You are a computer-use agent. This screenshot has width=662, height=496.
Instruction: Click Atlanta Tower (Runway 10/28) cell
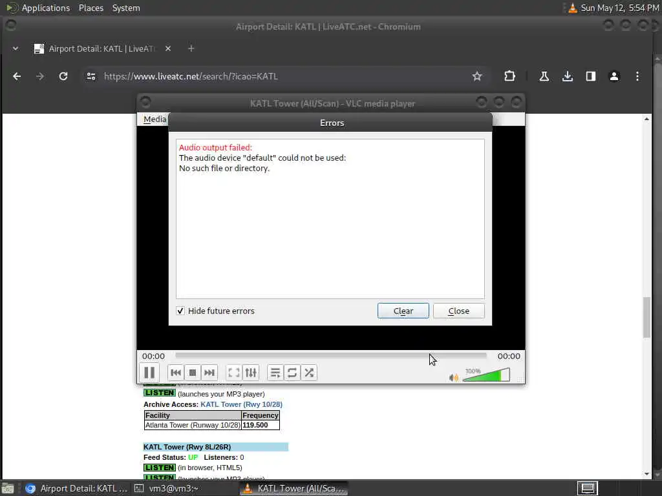[193, 425]
